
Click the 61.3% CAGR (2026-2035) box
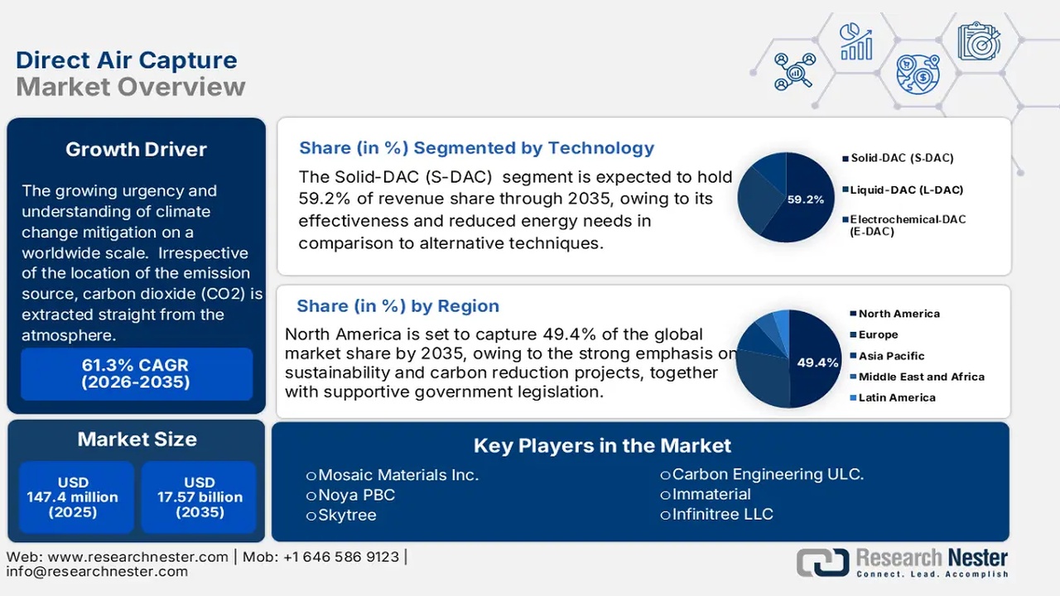click(137, 374)
